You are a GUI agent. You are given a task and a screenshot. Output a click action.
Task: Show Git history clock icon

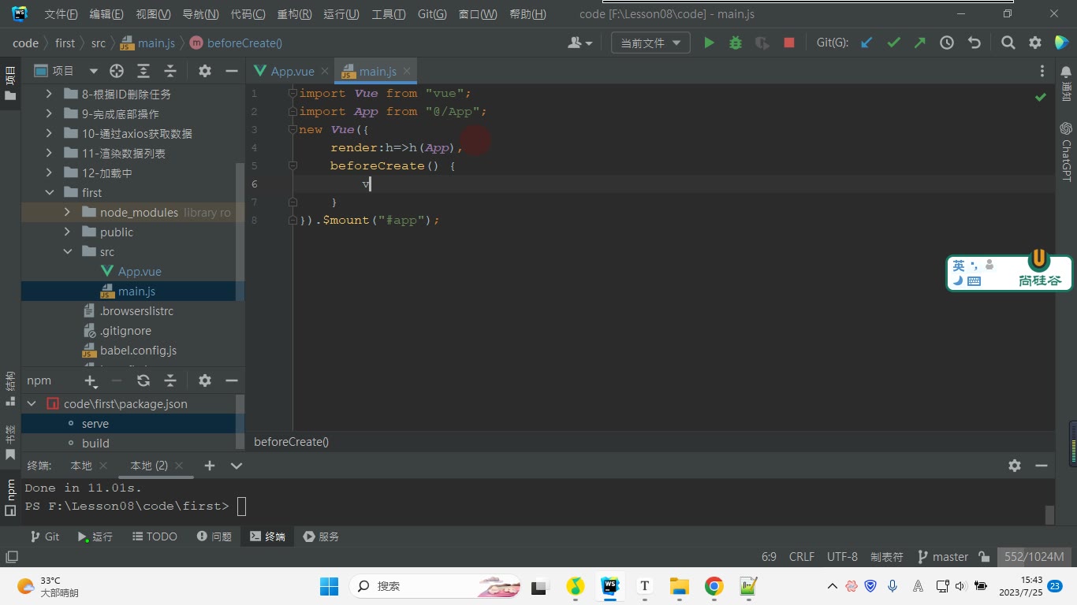point(947,43)
